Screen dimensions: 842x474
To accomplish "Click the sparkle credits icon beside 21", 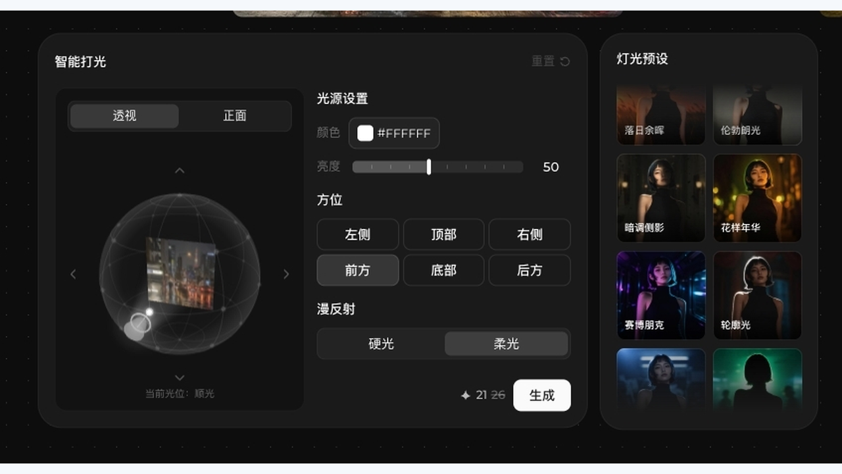I will (466, 396).
